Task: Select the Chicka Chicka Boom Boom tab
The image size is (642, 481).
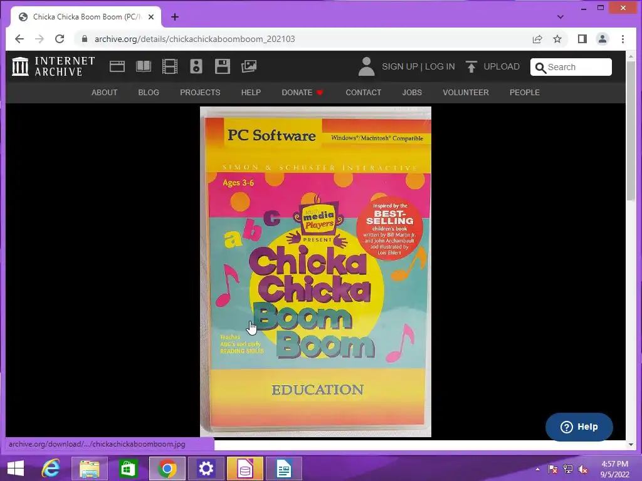Action: pyautogui.click(x=87, y=17)
